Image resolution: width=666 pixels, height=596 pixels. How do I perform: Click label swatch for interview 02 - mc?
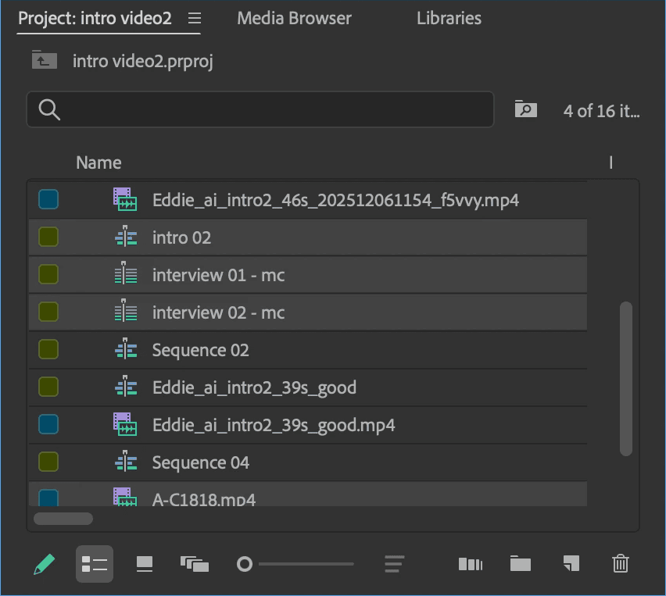(x=48, y=312)
